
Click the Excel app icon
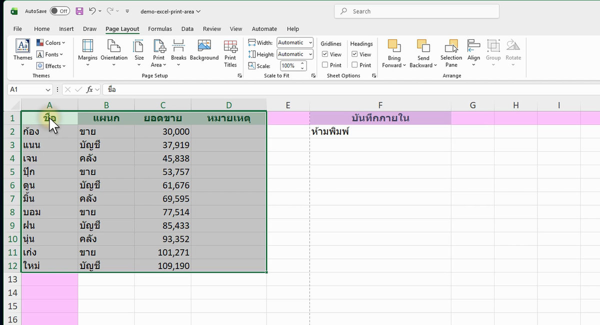14,11
